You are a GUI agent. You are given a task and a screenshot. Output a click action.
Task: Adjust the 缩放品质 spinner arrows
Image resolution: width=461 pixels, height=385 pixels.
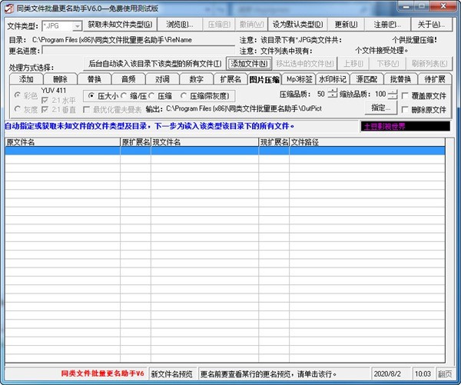tap(393, 94)
